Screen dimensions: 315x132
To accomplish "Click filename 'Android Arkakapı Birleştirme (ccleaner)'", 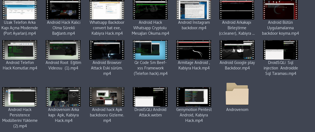I will click(x=237, y=28).
